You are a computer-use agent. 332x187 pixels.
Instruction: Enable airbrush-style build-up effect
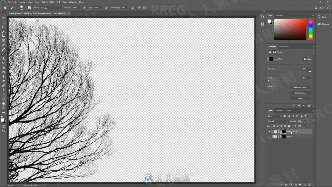coord(106,8)
